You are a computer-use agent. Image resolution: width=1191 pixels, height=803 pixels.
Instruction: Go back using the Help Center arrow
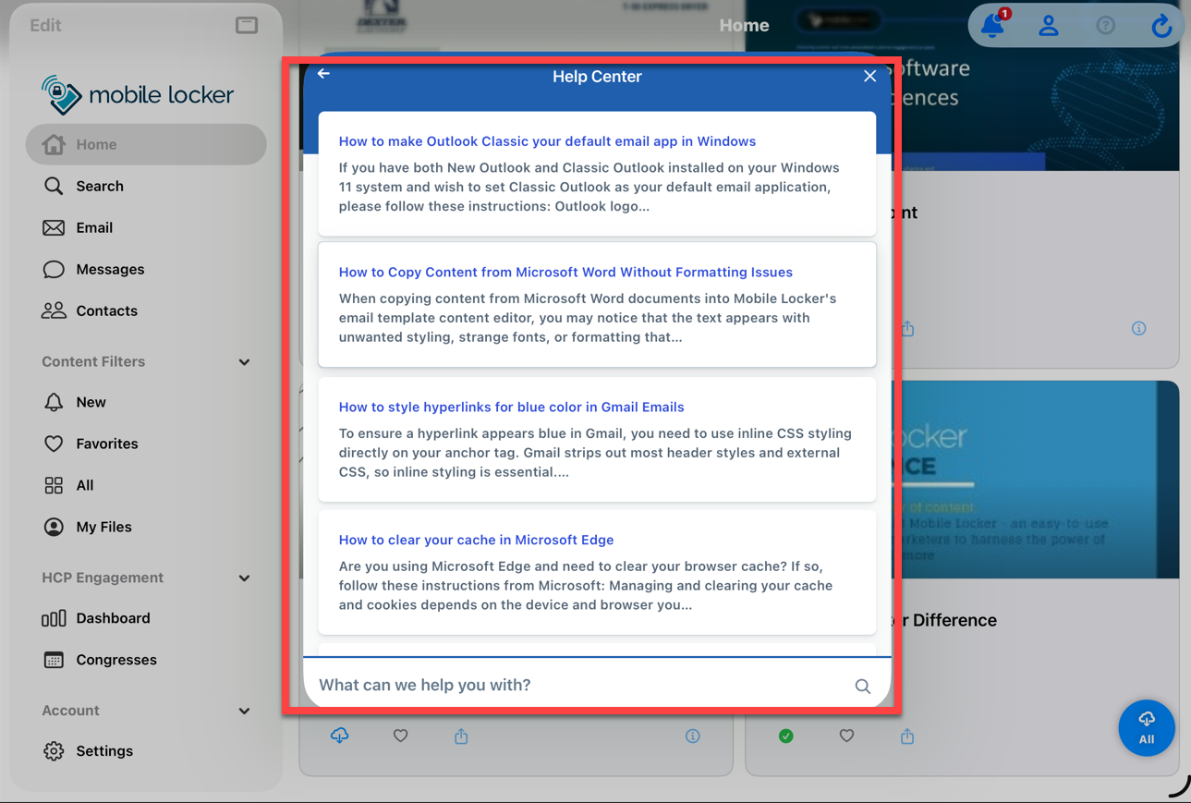[323, 74]
